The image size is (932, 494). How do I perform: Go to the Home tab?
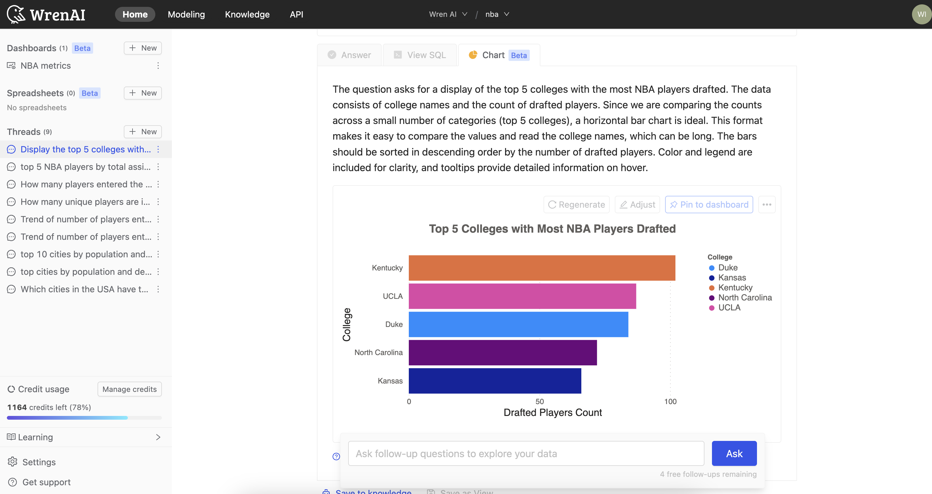(x=135, y=14)
